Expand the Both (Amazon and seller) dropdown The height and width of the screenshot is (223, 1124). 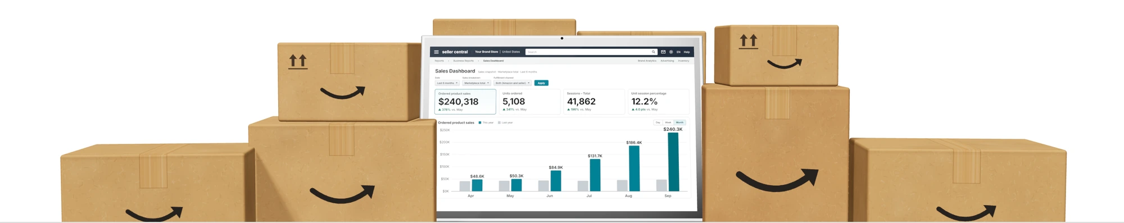[x=513, y=83]
